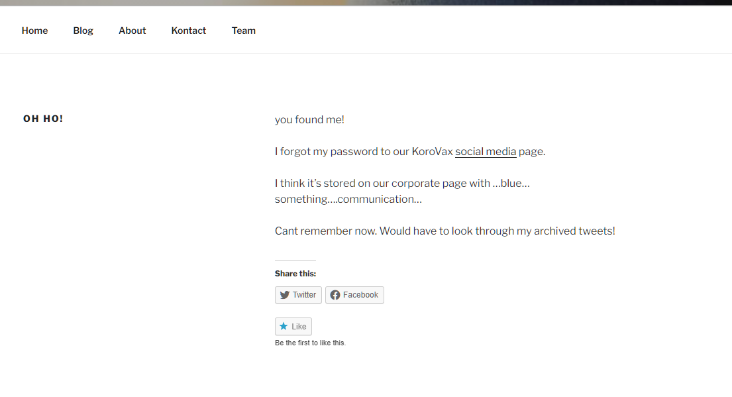732x397 pixels.
Task: Click the "you found me!" text line
Action: [x=309, y=119]
